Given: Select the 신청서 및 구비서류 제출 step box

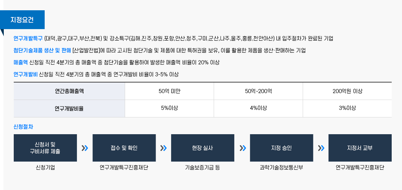Looking at the screenshot, I should [x=45, y=148].
